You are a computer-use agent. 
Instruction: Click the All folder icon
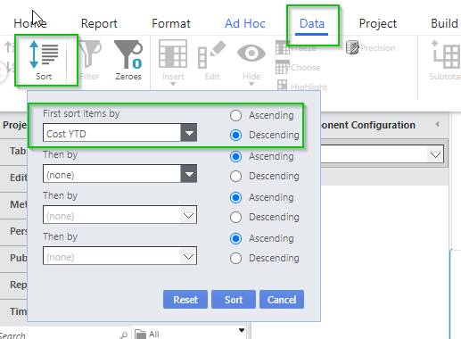(140, 335)
